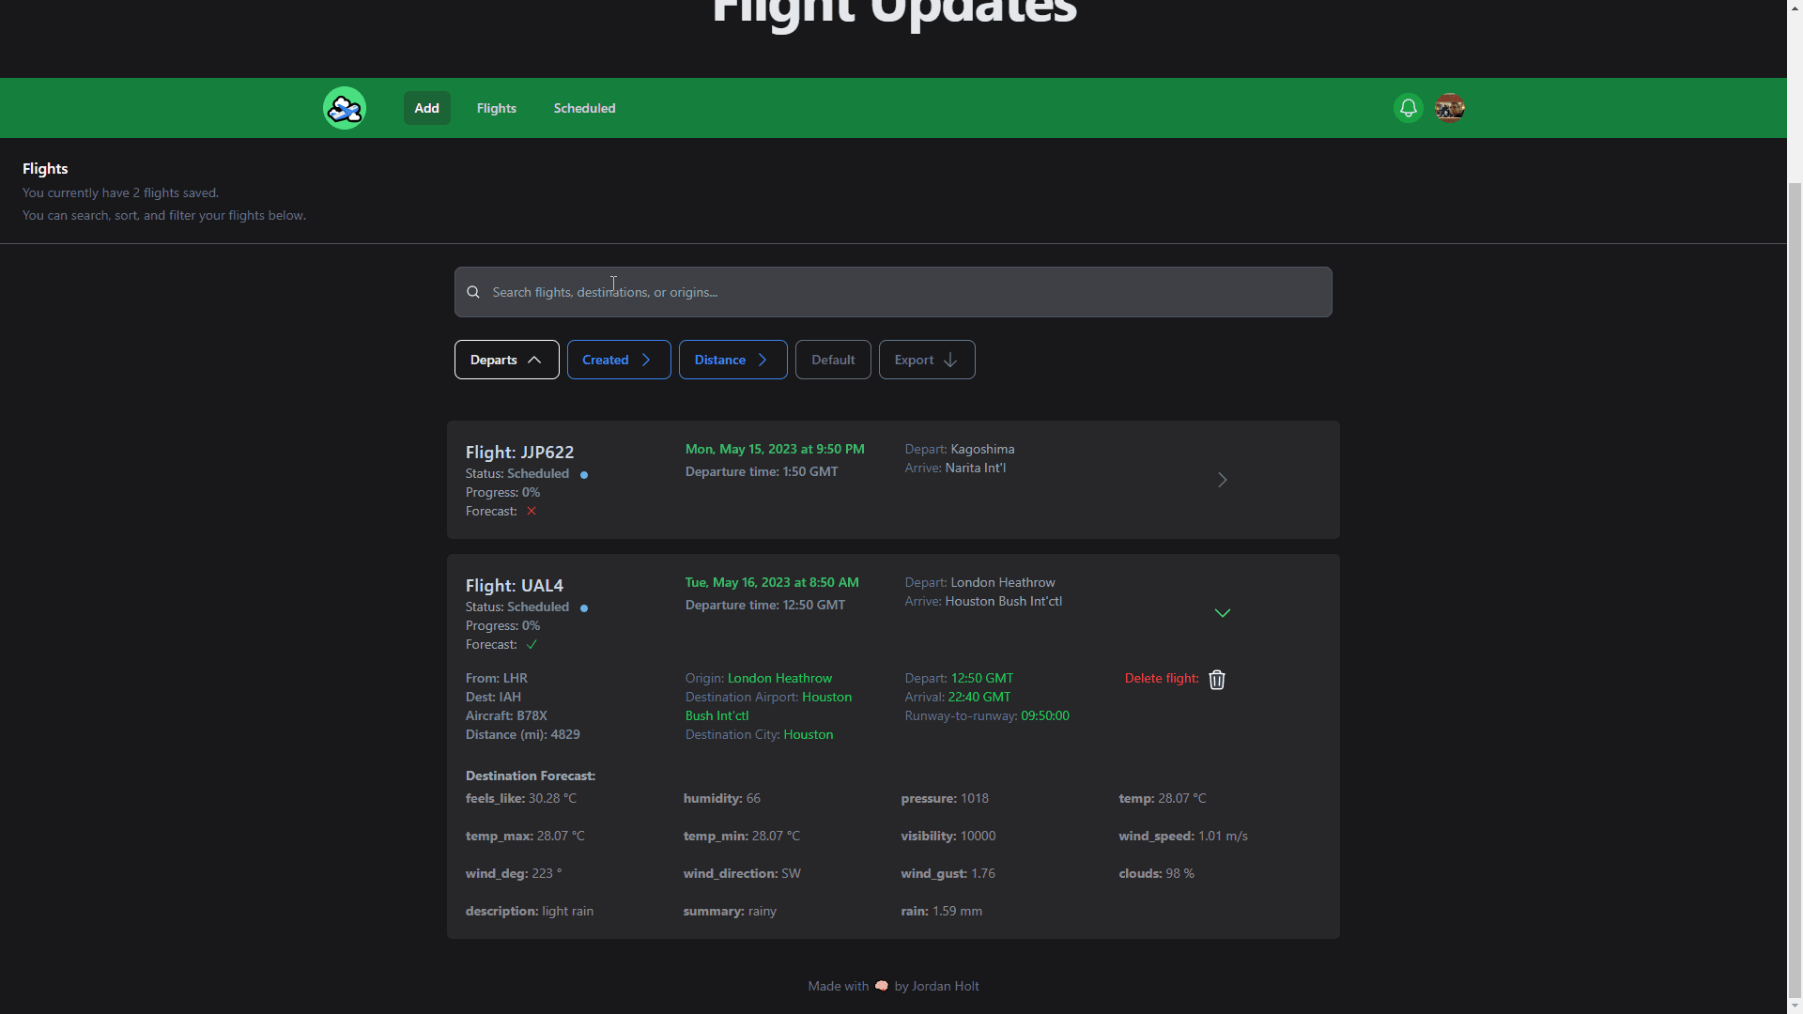Open the Add tab
1803x1014 pixels.
tap(427, 108)
